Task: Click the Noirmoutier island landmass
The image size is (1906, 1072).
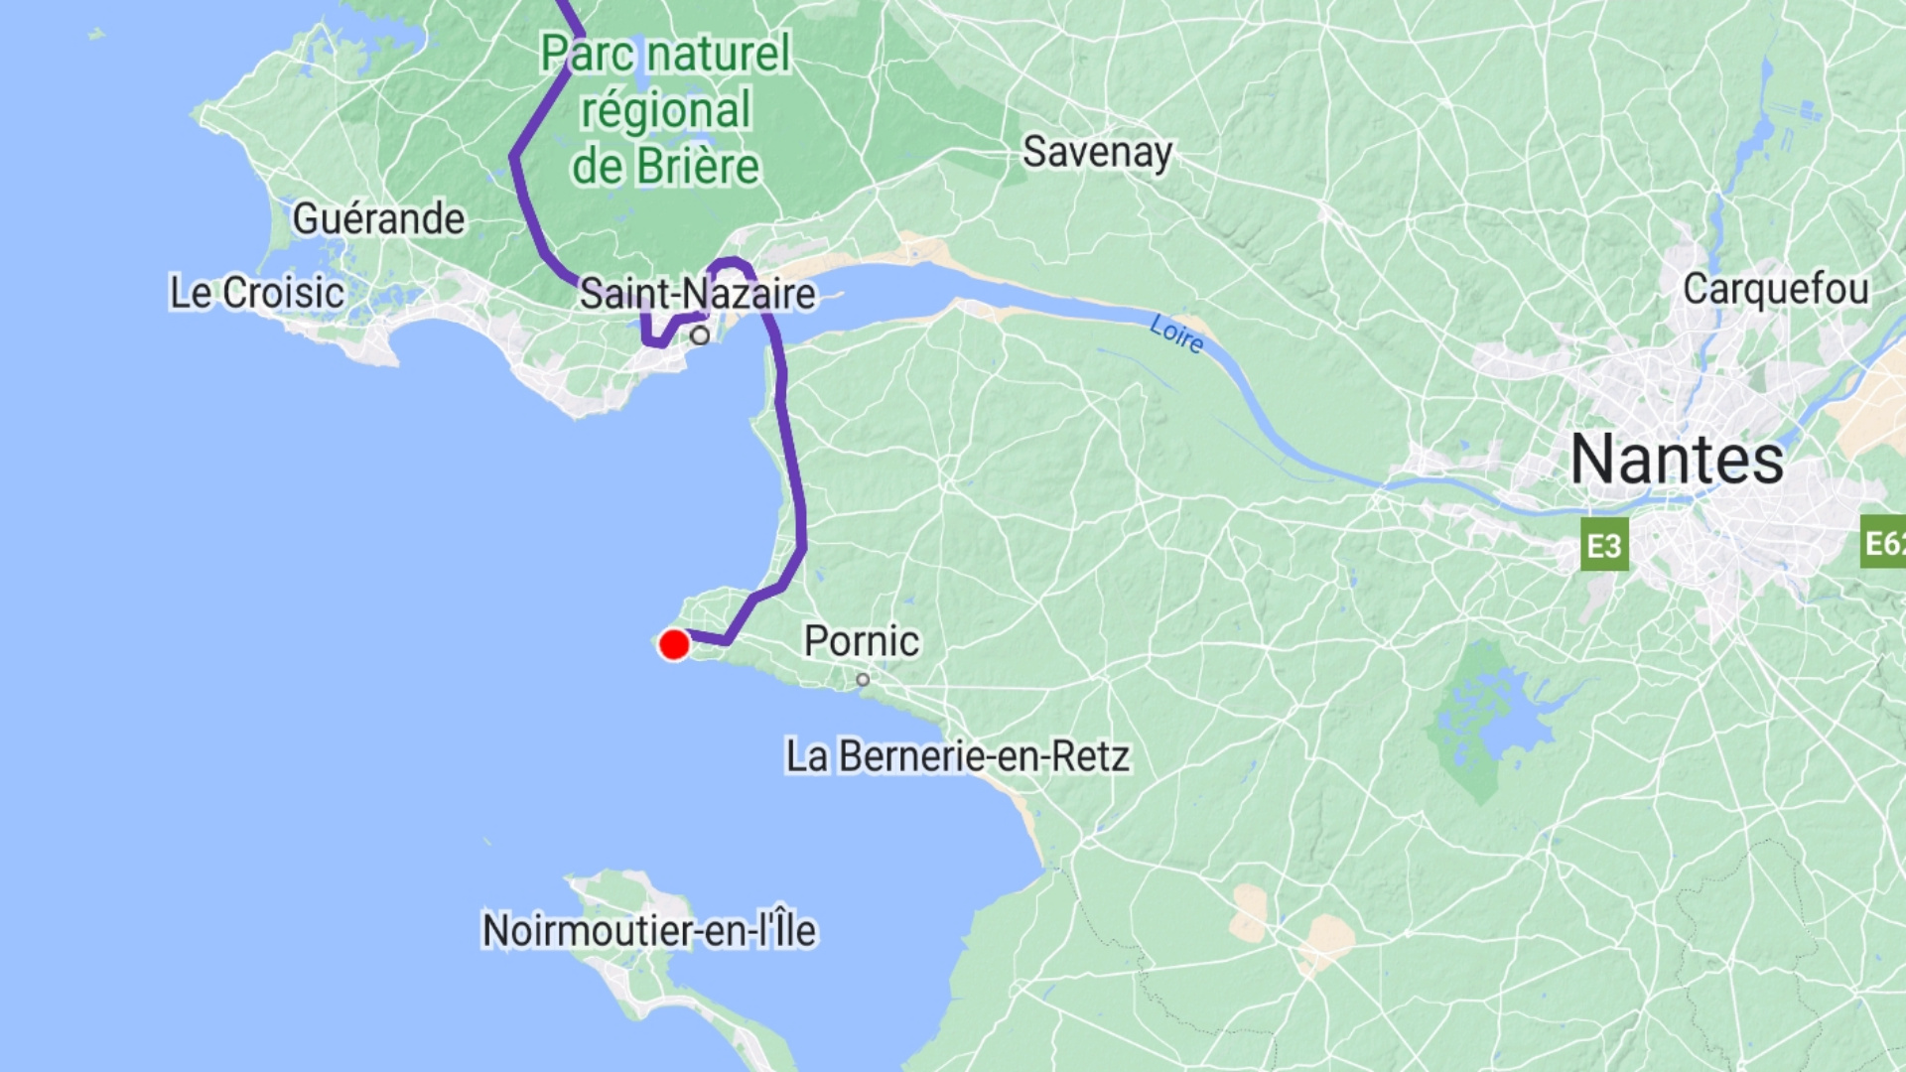Action: click(635, 903)
